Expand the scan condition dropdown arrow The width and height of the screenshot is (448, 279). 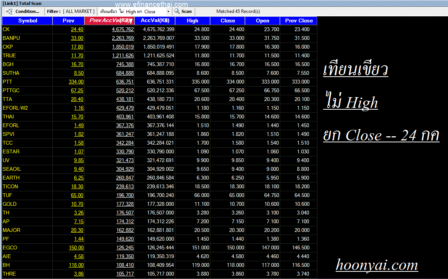pos(168,12)
